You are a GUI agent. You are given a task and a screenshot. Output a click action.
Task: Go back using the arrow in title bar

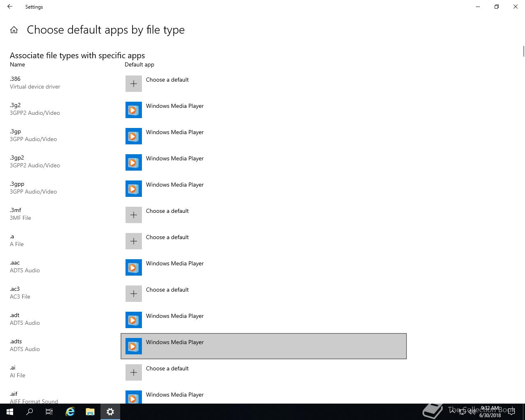[x=10, y=7]
